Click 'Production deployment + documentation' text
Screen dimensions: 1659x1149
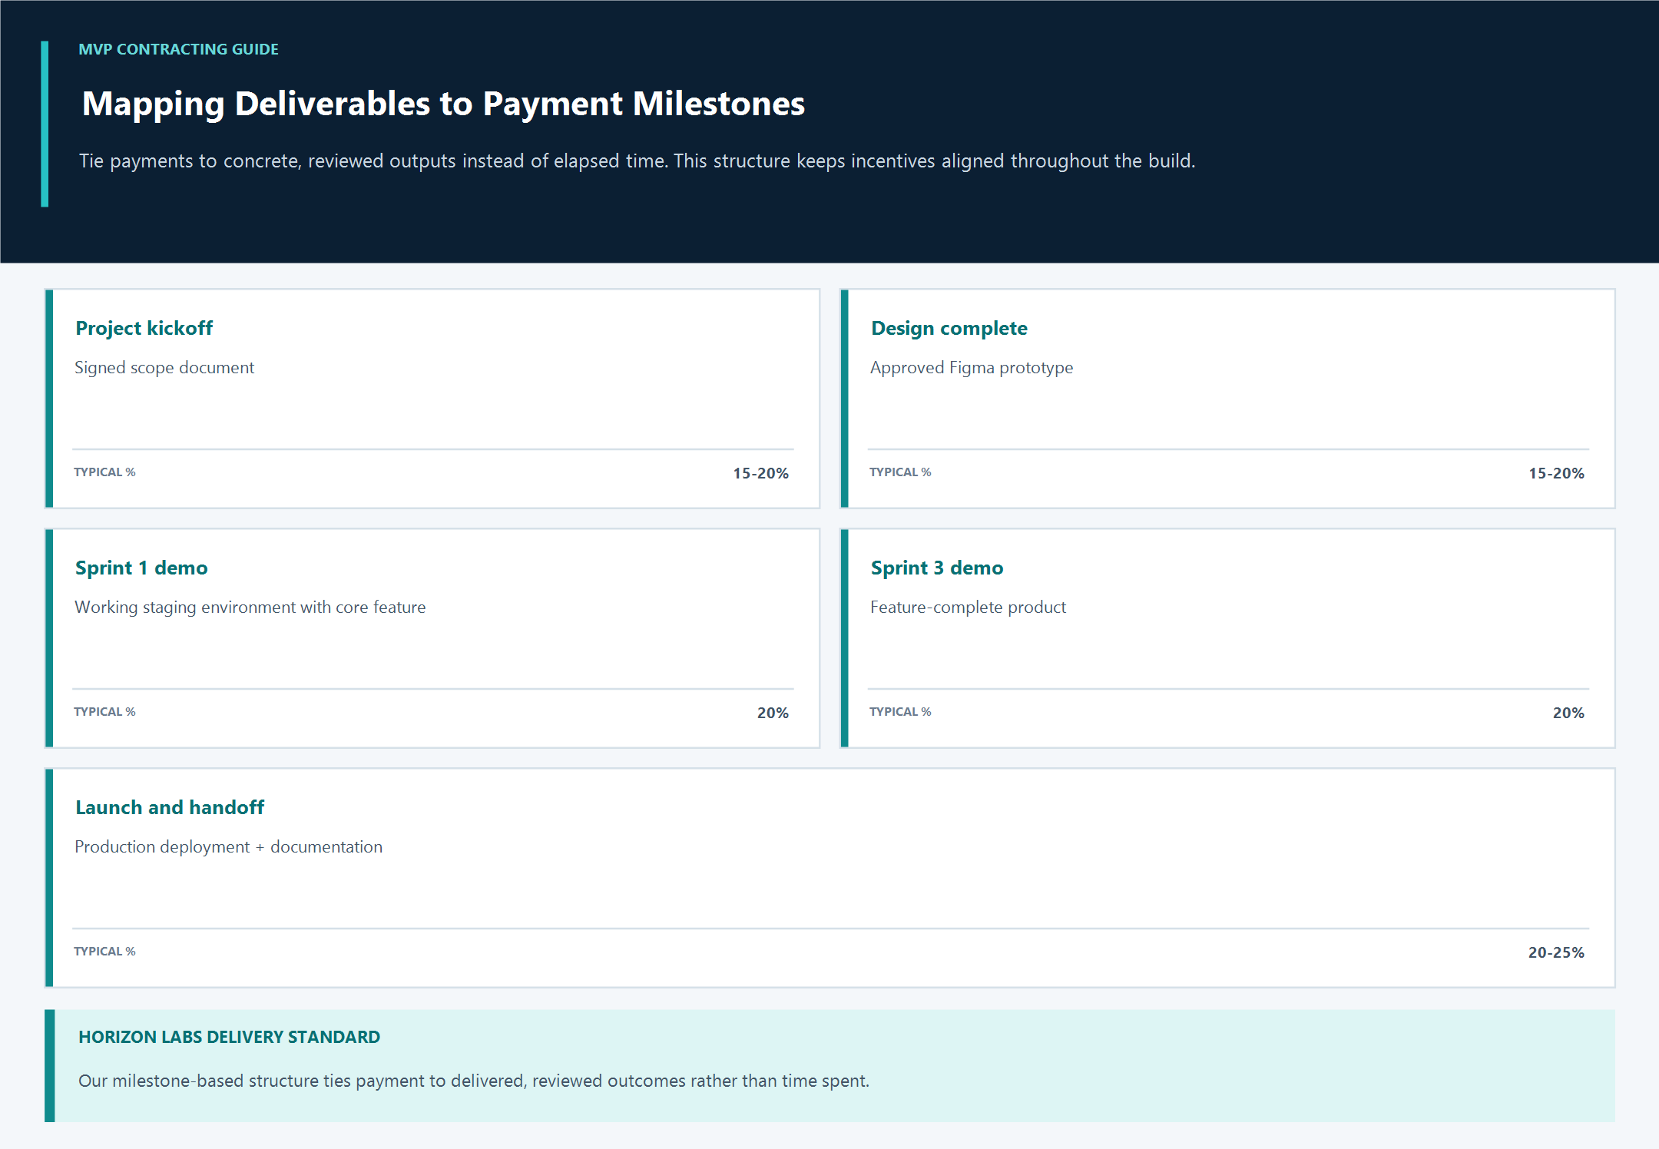click(228, 846)
